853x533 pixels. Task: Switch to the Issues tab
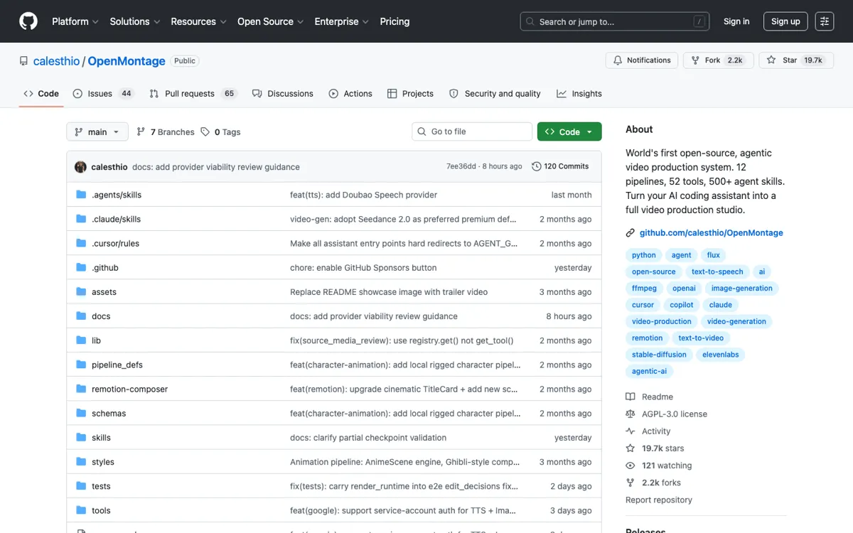coord(104,94)
